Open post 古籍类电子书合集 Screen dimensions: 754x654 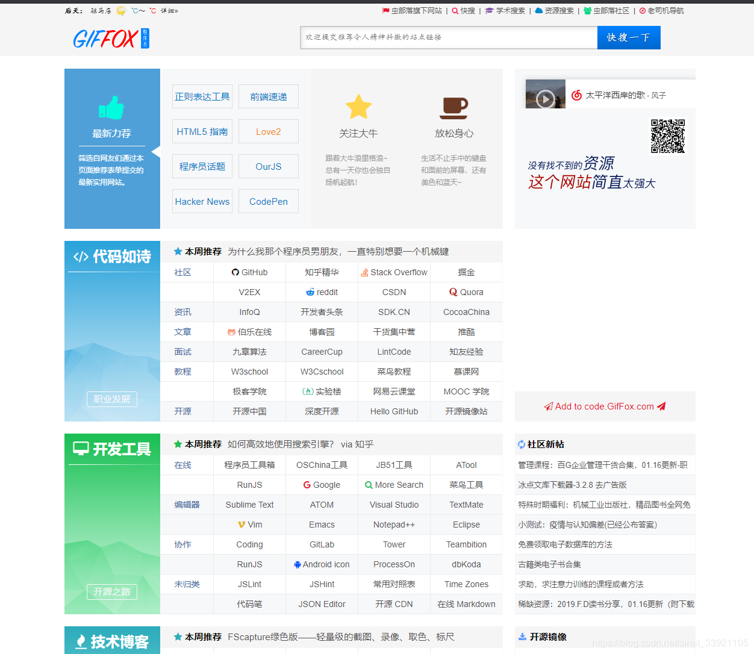(549, 564)
